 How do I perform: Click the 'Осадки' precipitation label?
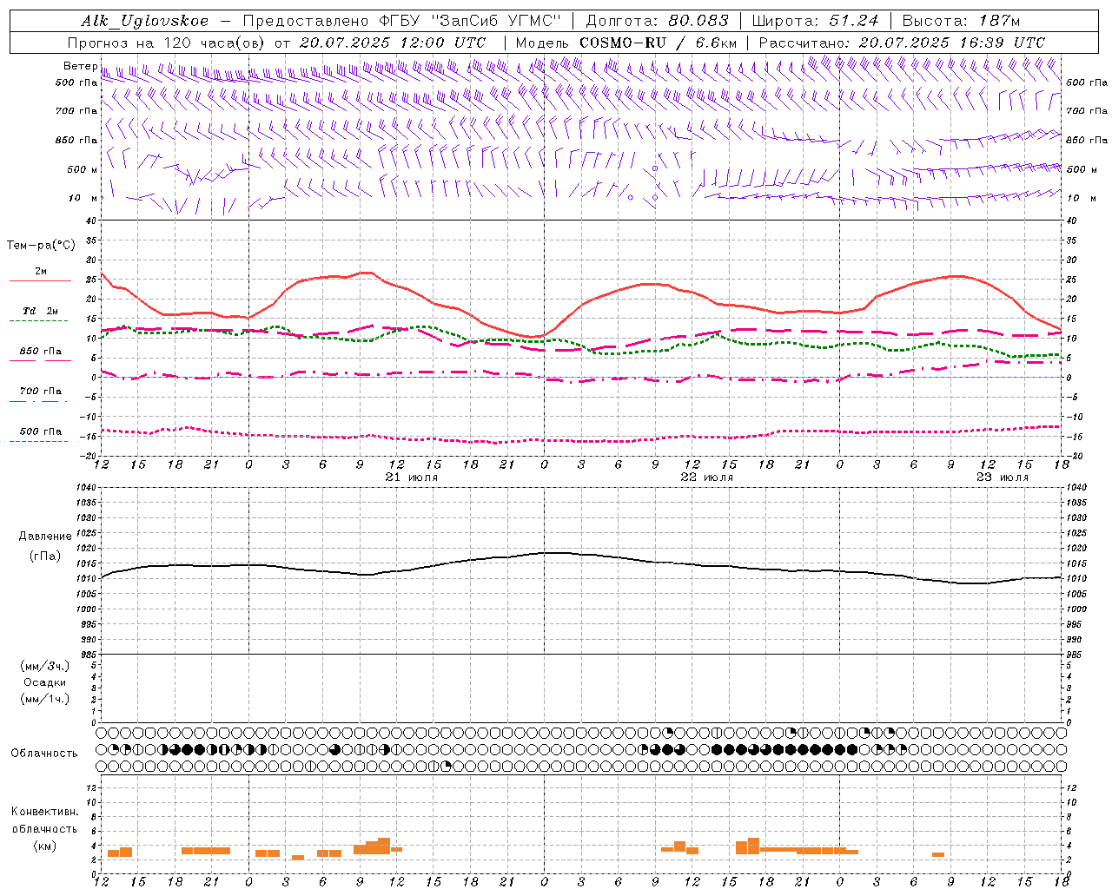[x=45, y=682]
